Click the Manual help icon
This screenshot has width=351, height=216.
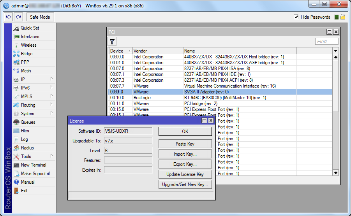[x=16, y=182]
